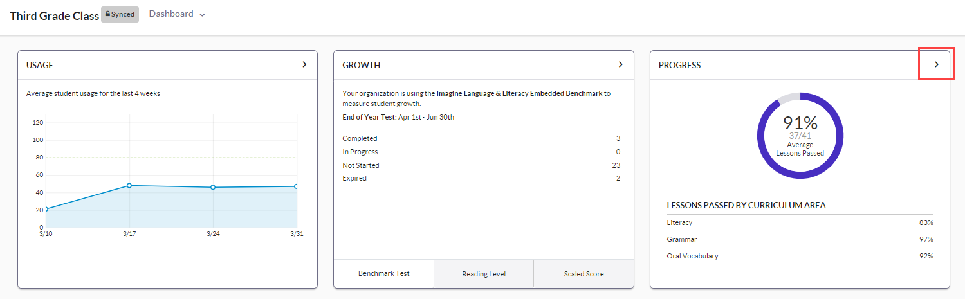The image size is (965, 299).
Task: Click the 91% lessons passed donut chart
Action: click(x=800, y=136)
